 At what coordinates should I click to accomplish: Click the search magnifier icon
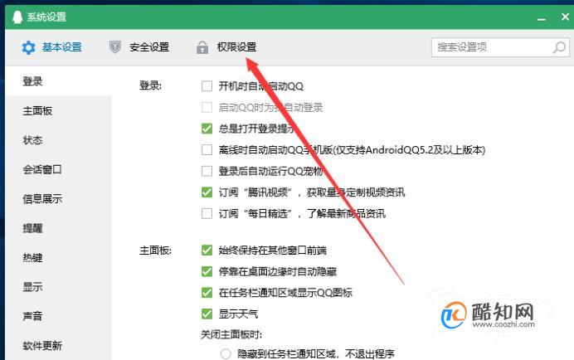[x=559, y=47]
